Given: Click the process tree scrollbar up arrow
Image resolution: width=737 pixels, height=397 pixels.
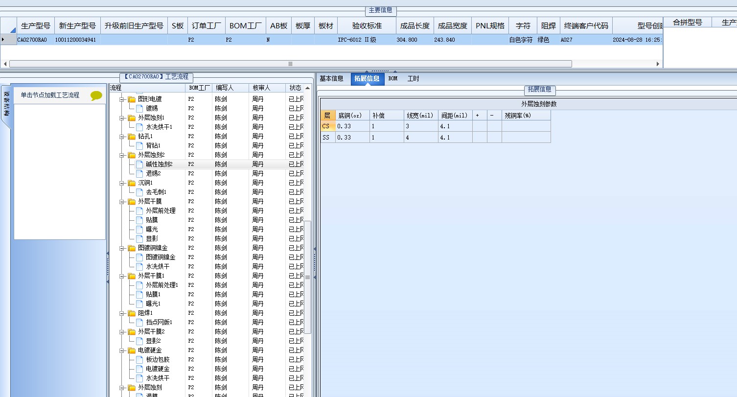Looking at the screenshot, I should click(x=308, y=88).
